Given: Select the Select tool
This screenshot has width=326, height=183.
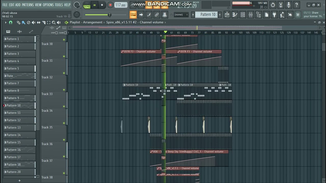Looking at the screenshot, I should point(49,23).
